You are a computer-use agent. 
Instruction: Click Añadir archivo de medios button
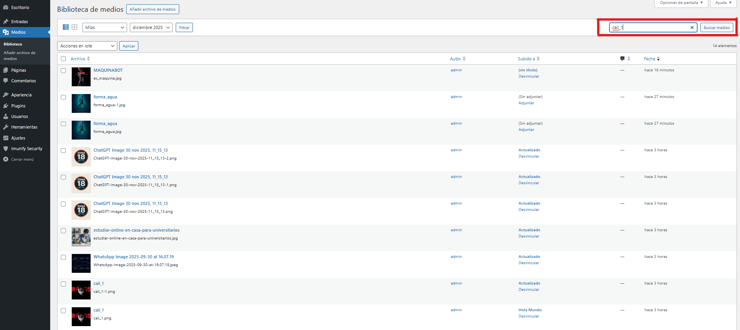pos(153,9)
